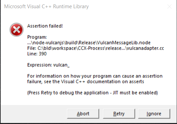This screenshot has height=124, width=177.
Task: Click the empty gray footer beside Abort
Action: point(34,114)
